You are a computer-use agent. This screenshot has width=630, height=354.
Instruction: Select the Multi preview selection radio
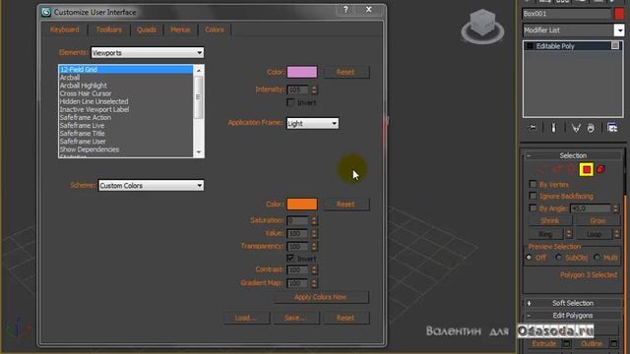point(597,258)
